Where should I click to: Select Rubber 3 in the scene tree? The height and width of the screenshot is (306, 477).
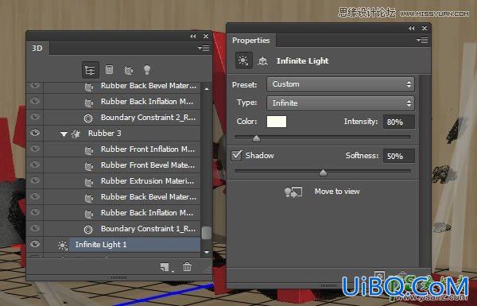point(105,134)
